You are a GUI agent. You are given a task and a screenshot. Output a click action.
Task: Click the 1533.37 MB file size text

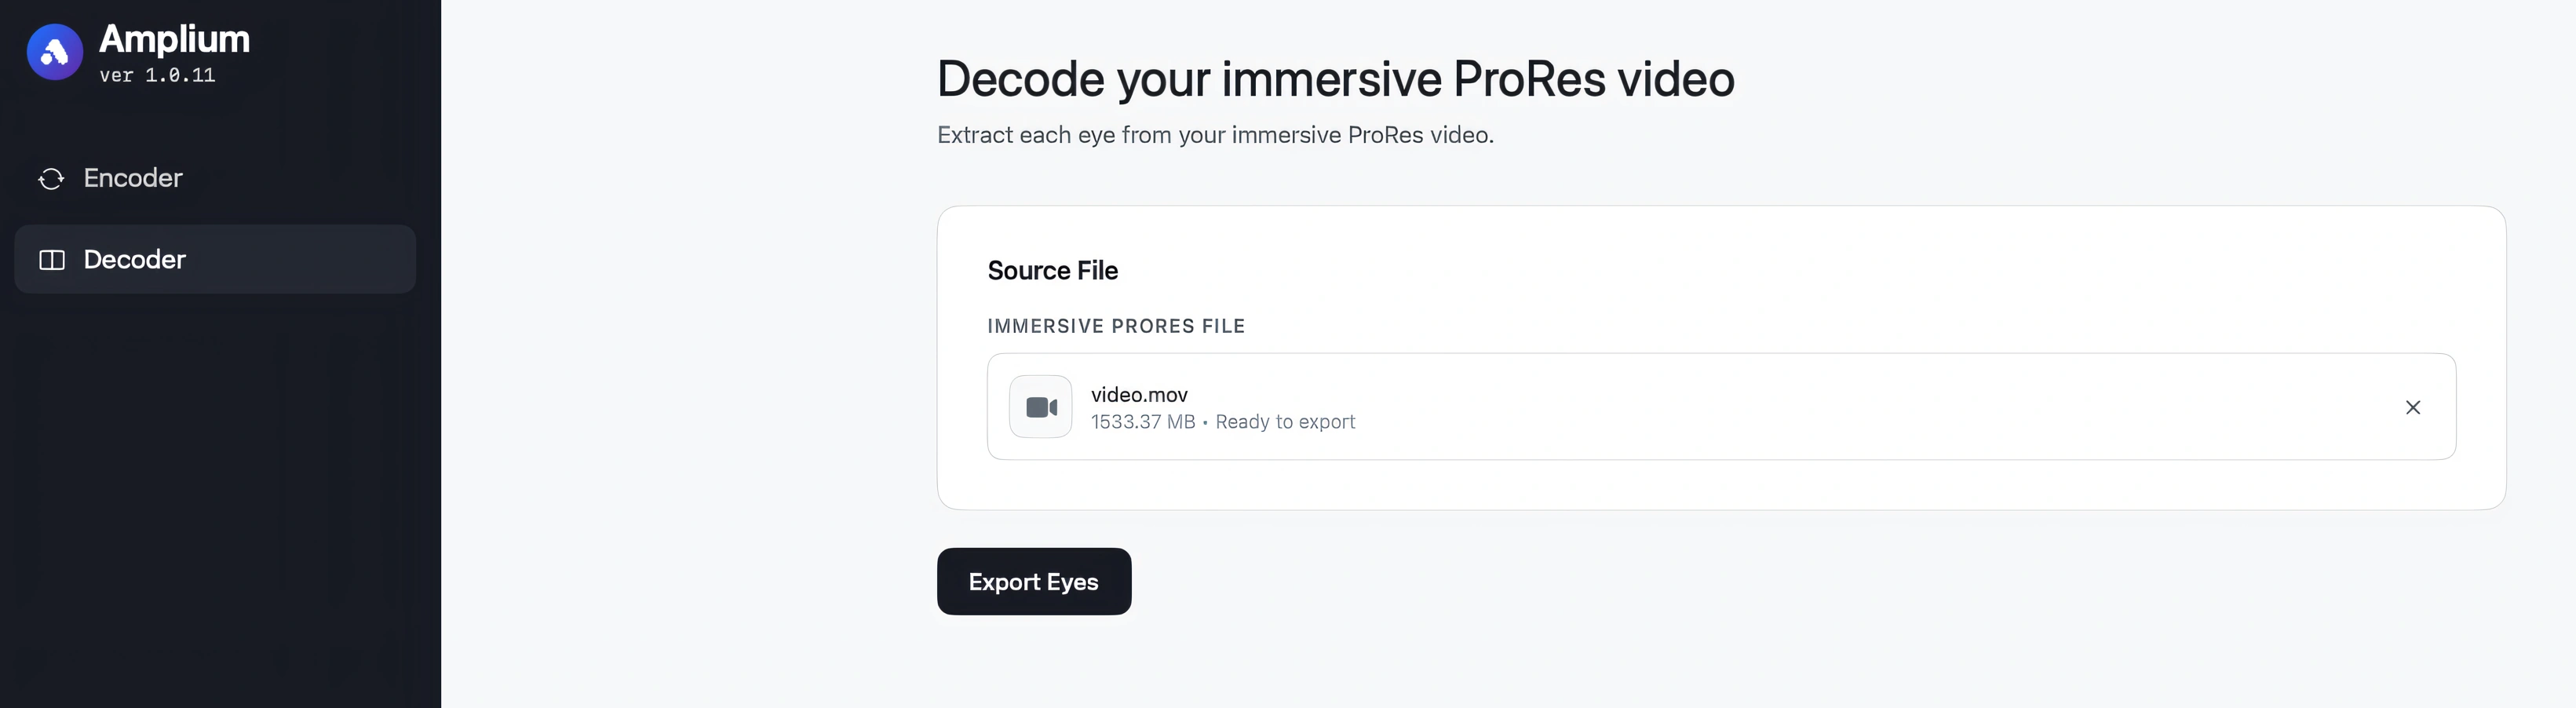(1143, 422)
